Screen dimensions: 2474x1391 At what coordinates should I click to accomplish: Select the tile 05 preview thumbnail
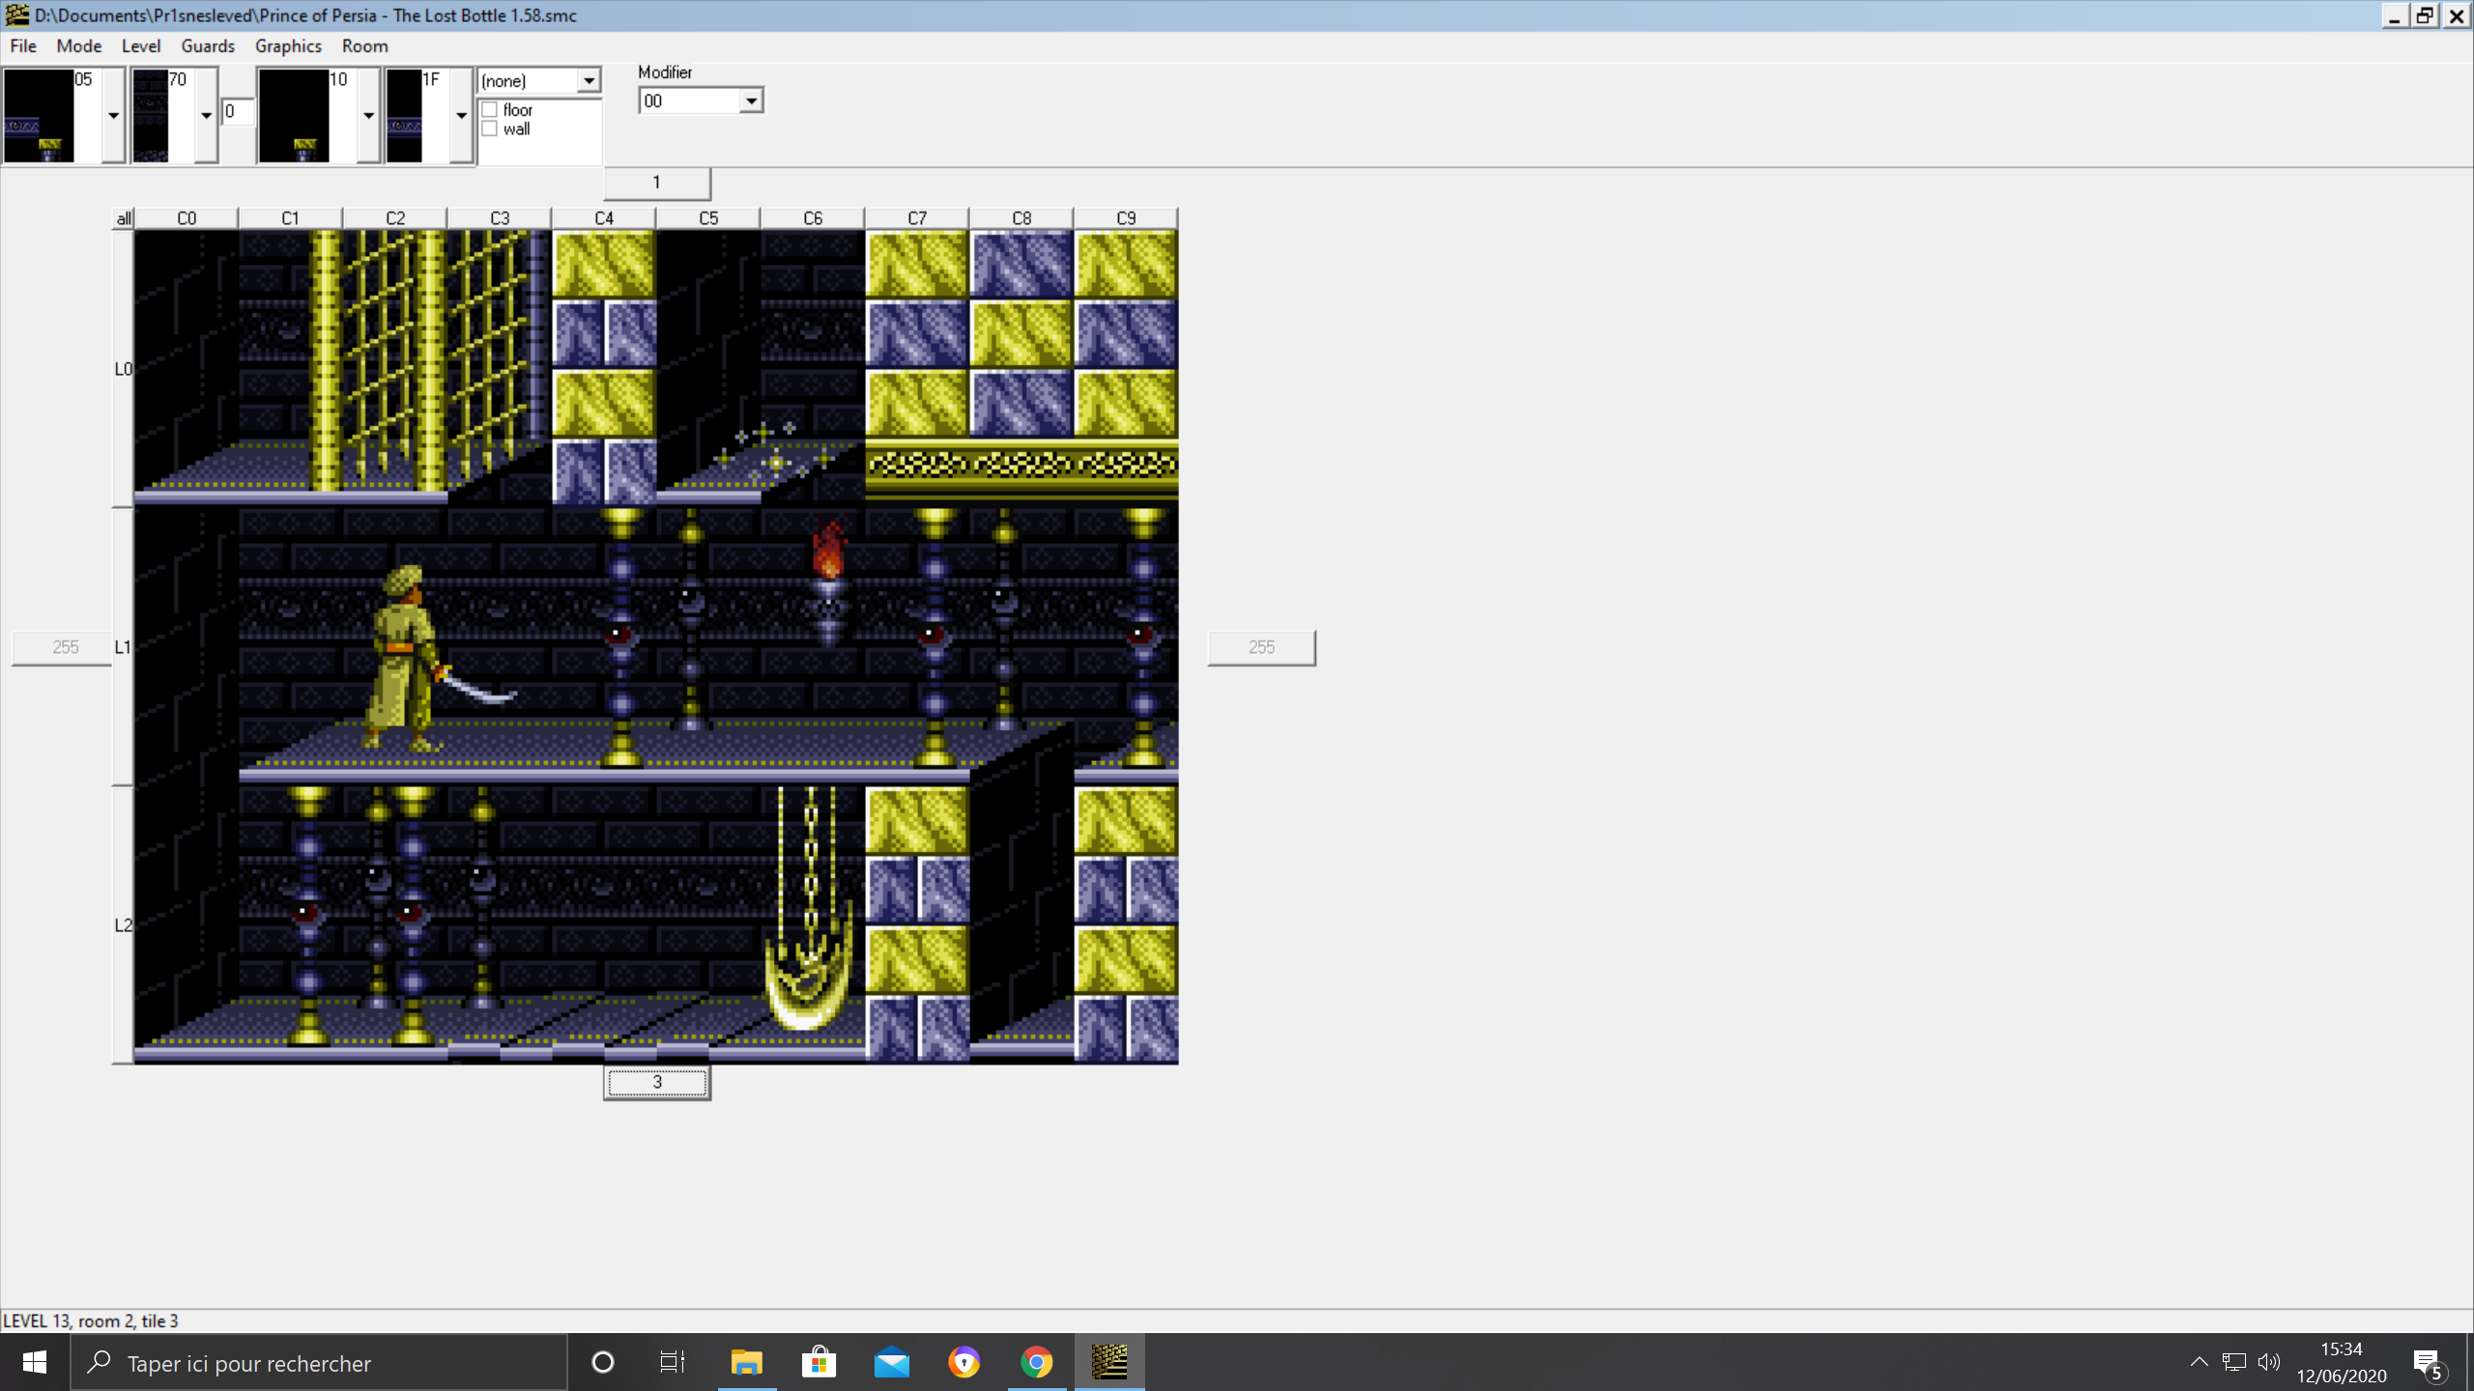39,115
